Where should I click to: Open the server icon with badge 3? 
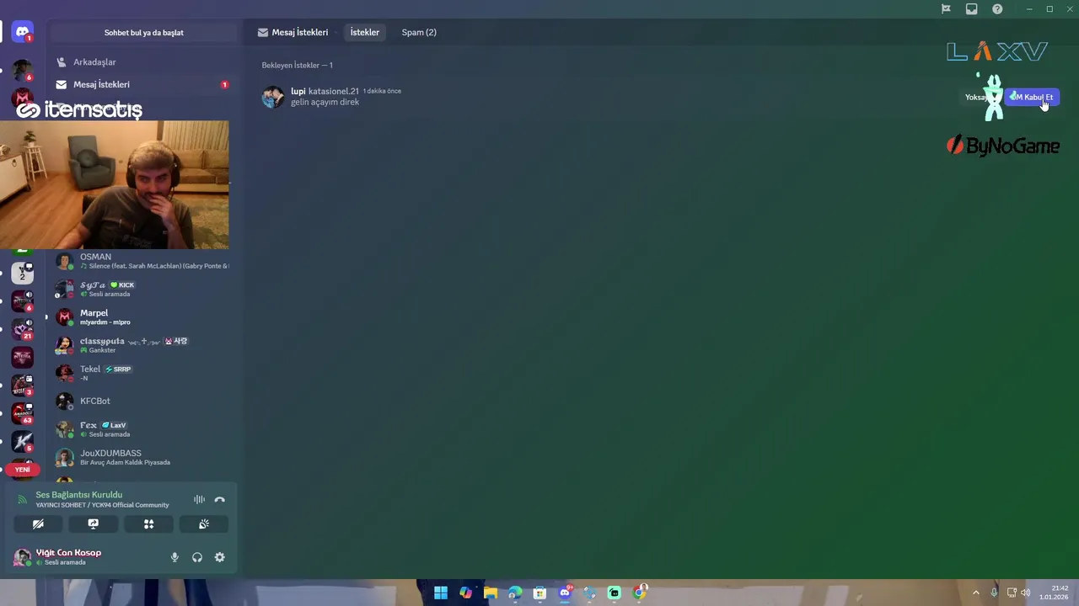click(23, 385)
